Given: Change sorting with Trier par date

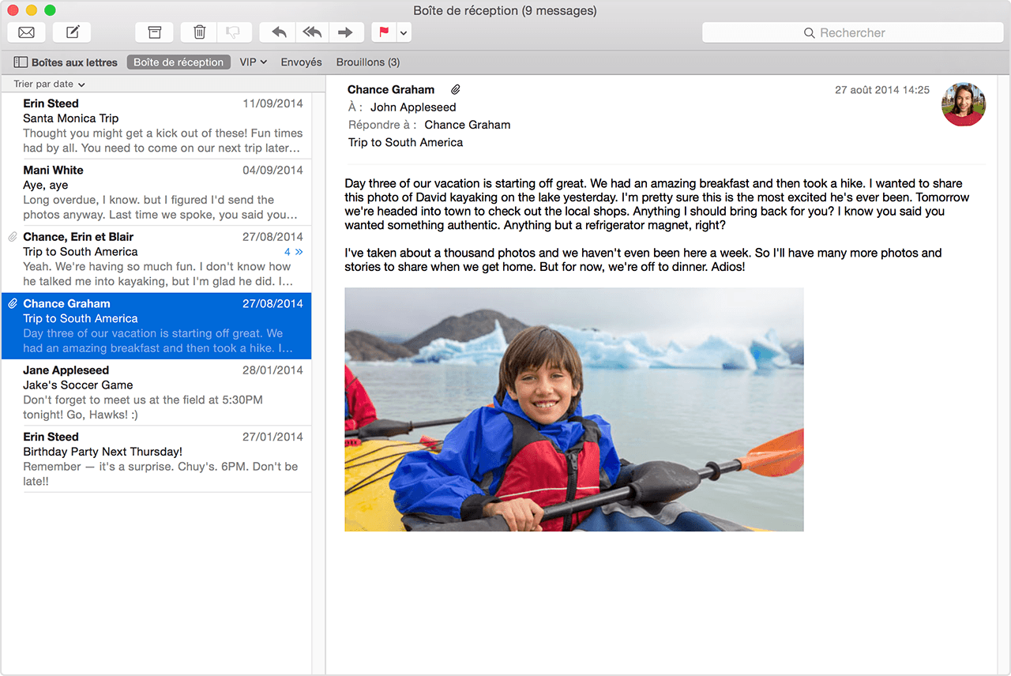Looking at the screenshot, I should click(46, 84).
